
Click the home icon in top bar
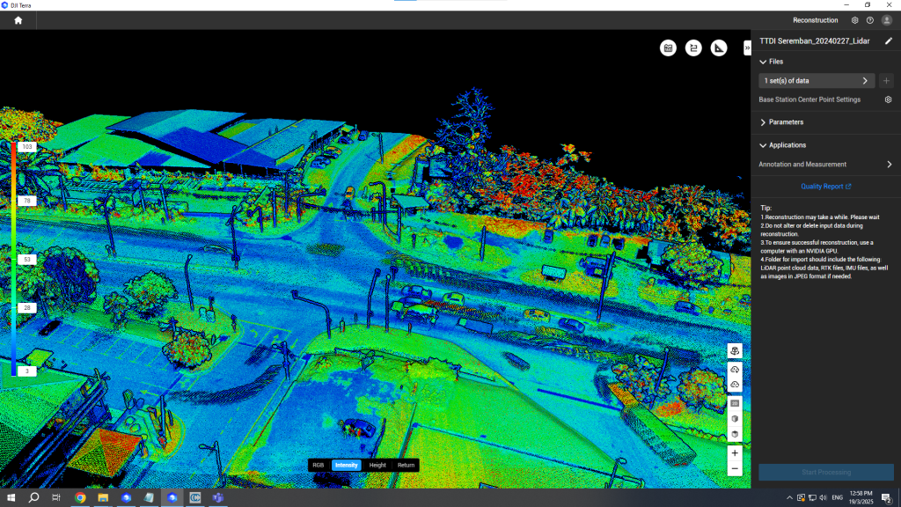tap(18, 20)
